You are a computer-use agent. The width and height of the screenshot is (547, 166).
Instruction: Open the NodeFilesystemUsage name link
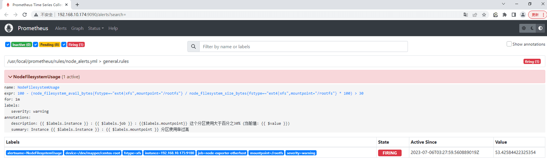pos(38,87)
